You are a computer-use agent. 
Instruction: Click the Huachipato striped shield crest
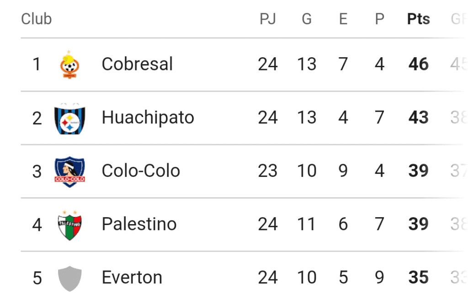tap(69, 118)
